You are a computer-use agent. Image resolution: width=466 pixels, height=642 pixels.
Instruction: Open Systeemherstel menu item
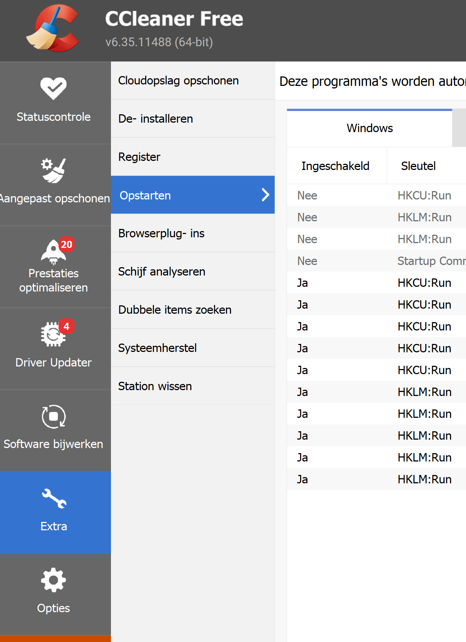click(193, 348)
